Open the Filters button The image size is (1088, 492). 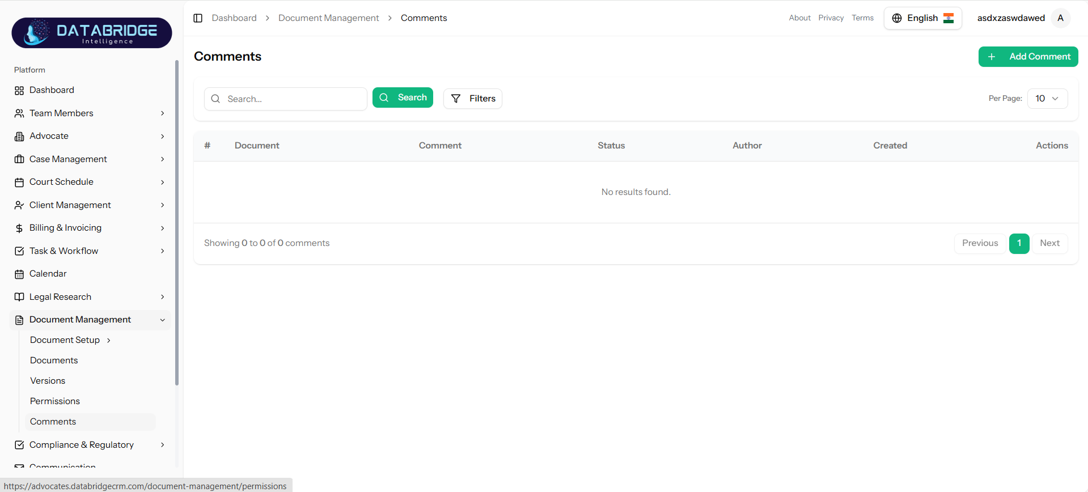[x=473, y=99]
